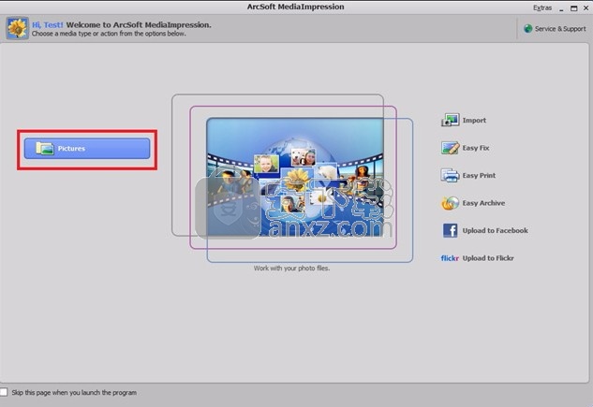Screen dimensions: 593x407
Task: Click the Easy Fix bandage icon
Action: point(450,148)
